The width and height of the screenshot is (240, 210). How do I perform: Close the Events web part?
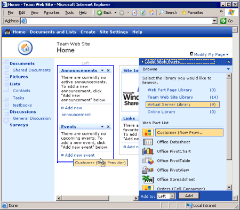[108, 127]
